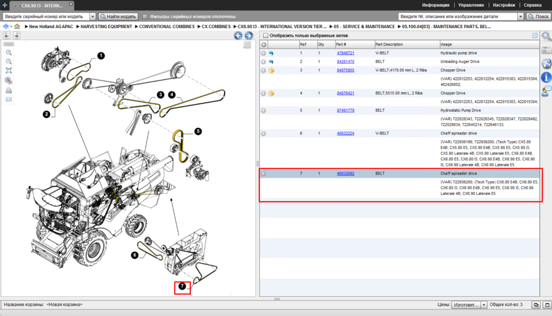Click the add-all circle in table header
This screenshot has width=552, height=316.
(x=264, y=45)
